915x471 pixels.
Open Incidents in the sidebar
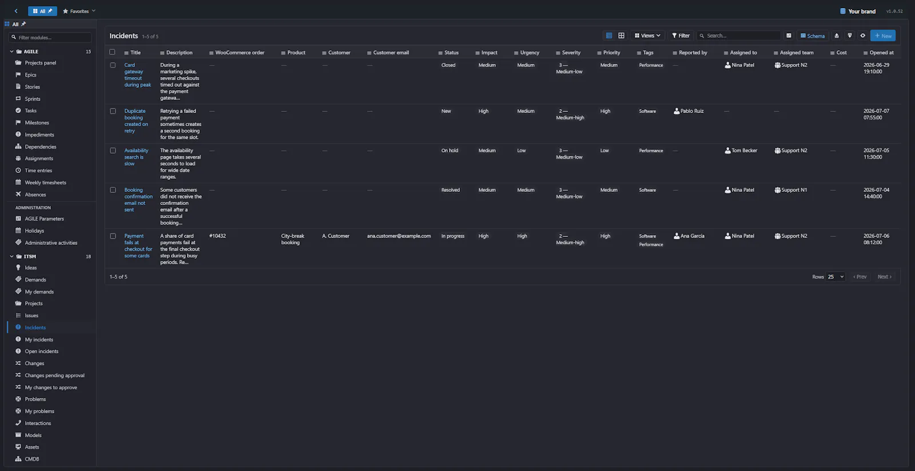pos(35,328)
